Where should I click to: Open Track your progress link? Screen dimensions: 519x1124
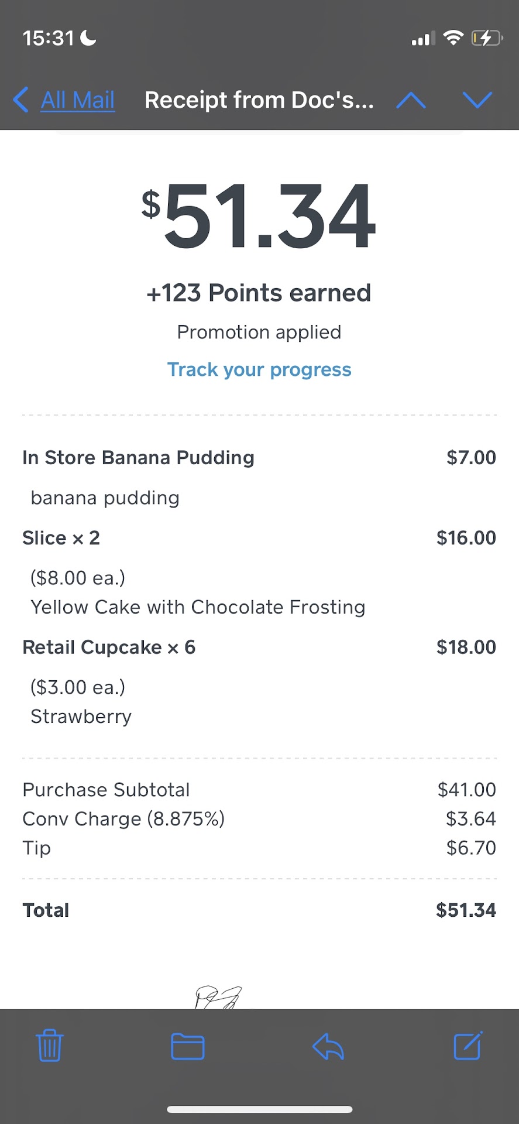259,369
